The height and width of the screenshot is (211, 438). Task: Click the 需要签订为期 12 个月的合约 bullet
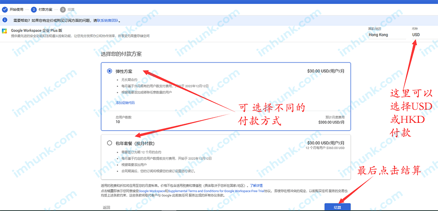tap(141, 152)
